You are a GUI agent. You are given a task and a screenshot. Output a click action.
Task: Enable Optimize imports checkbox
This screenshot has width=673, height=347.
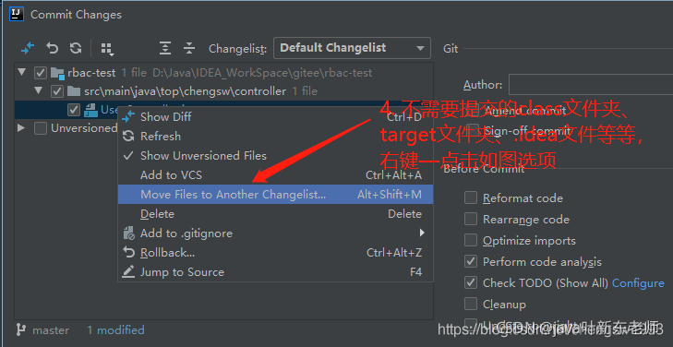coord(471,240)
